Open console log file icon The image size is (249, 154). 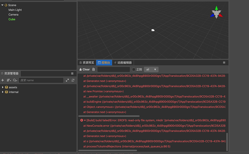[93, 69]
